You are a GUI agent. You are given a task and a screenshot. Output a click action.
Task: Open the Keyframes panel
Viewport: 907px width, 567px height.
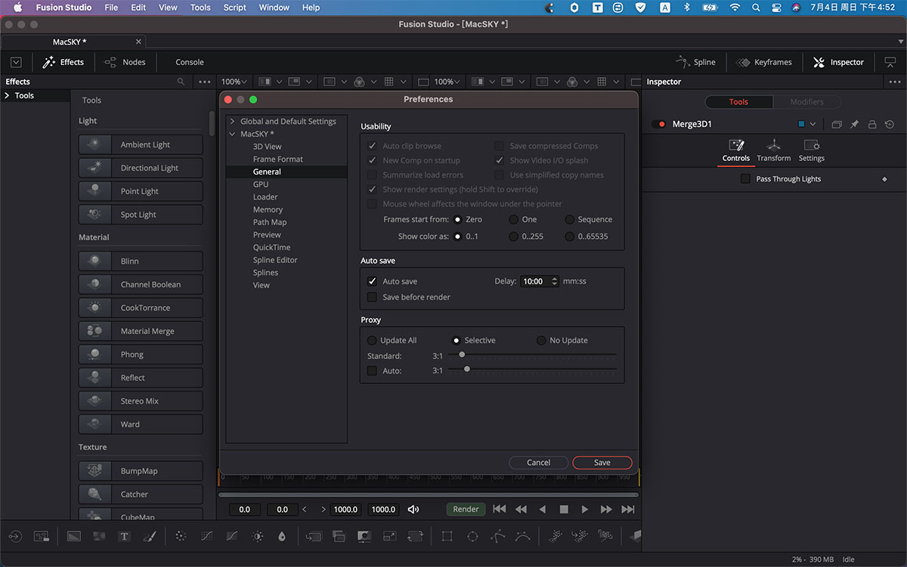point(764,62)
